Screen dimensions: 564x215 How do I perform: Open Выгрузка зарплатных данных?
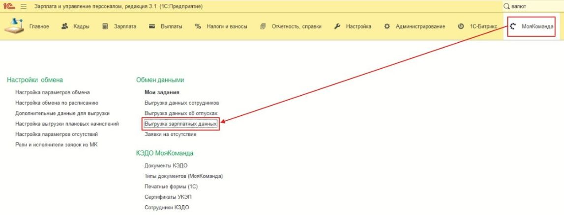[180, 124]
